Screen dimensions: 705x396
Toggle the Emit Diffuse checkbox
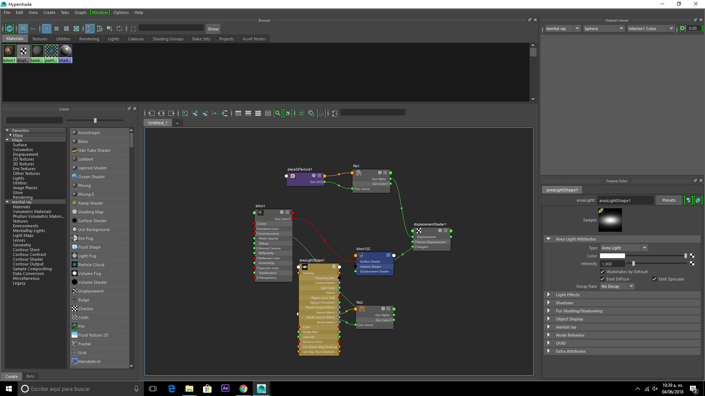click(602, 279)
